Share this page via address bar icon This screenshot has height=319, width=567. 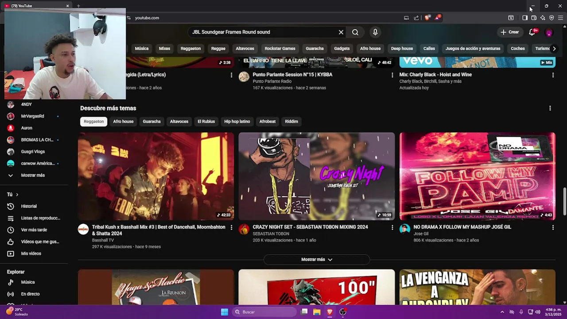point(416,18)
